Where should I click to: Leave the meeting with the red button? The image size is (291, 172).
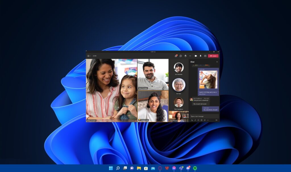213,56
